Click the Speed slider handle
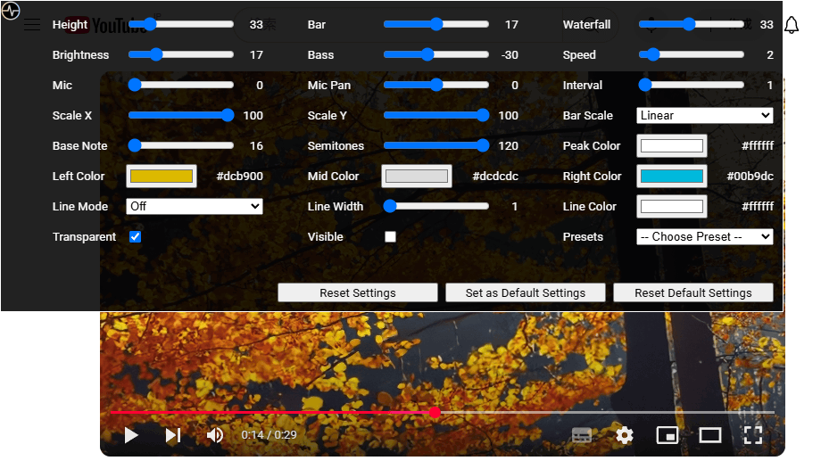 coord(652,54)
